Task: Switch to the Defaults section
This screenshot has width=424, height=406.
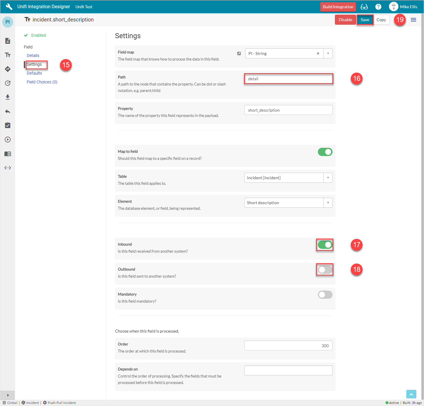Action: 34,73
